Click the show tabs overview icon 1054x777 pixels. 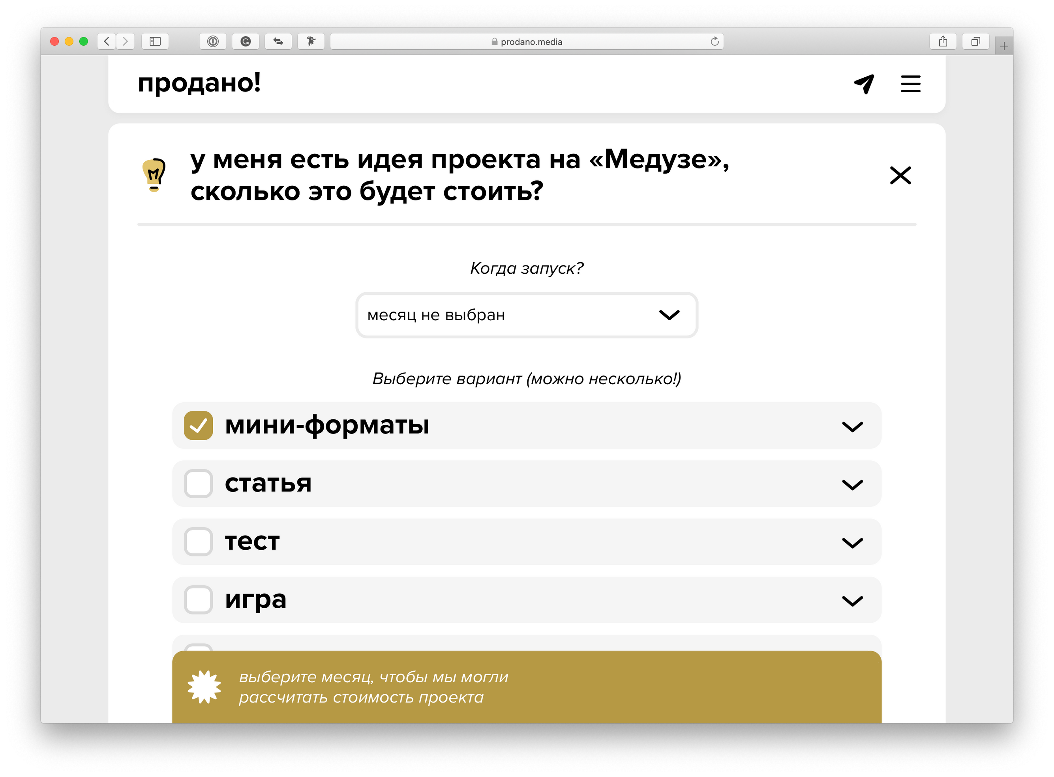tap(975, 41)
